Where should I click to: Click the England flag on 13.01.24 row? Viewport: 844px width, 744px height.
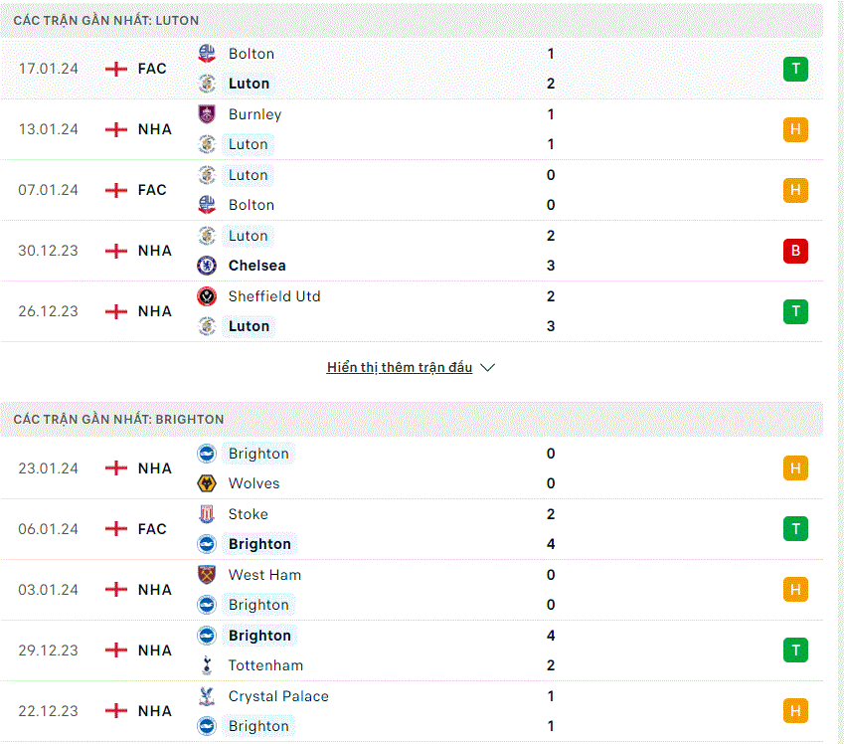115,129
